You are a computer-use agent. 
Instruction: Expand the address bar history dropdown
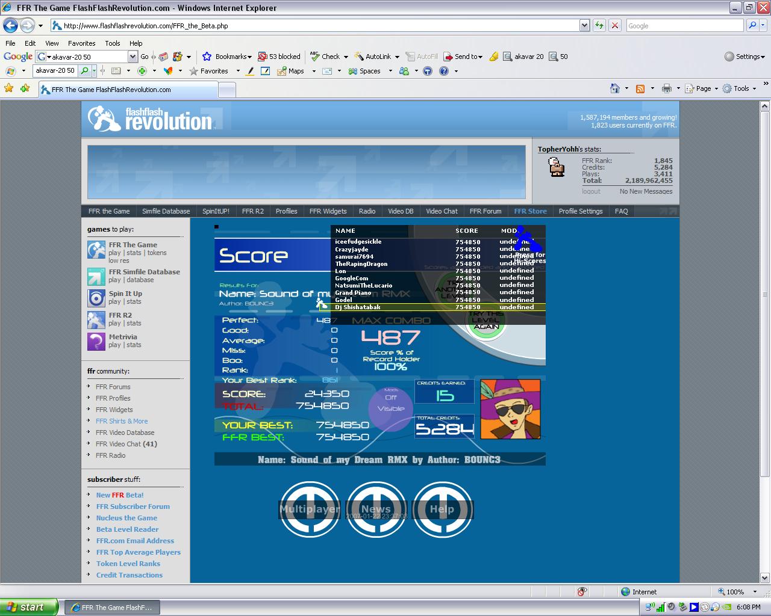pyautogui.click(x=584, y=25)
